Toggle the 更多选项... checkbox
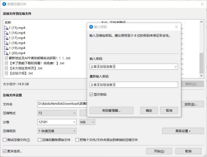The image size is (207, 157). coord(5,151)
